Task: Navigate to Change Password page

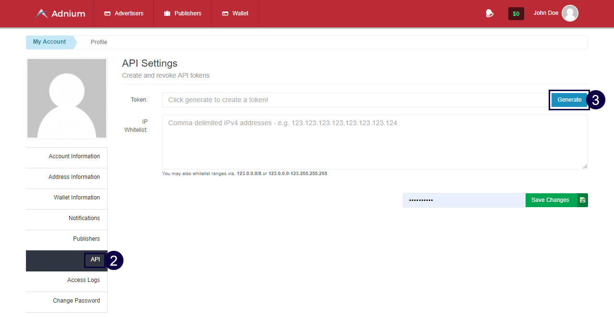Action: 76,301
